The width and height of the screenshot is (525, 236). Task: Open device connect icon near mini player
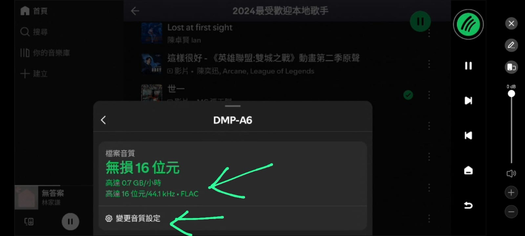(x=29, y=222)
